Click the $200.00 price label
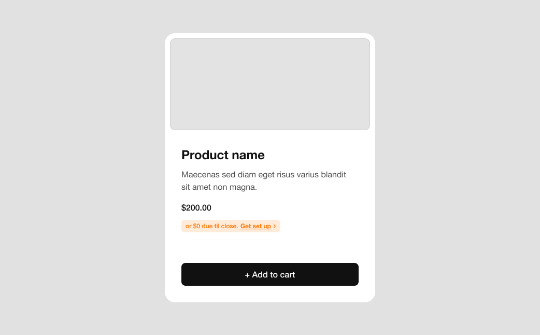This screenshot has height=335, width=540. [x=196, y=208]
